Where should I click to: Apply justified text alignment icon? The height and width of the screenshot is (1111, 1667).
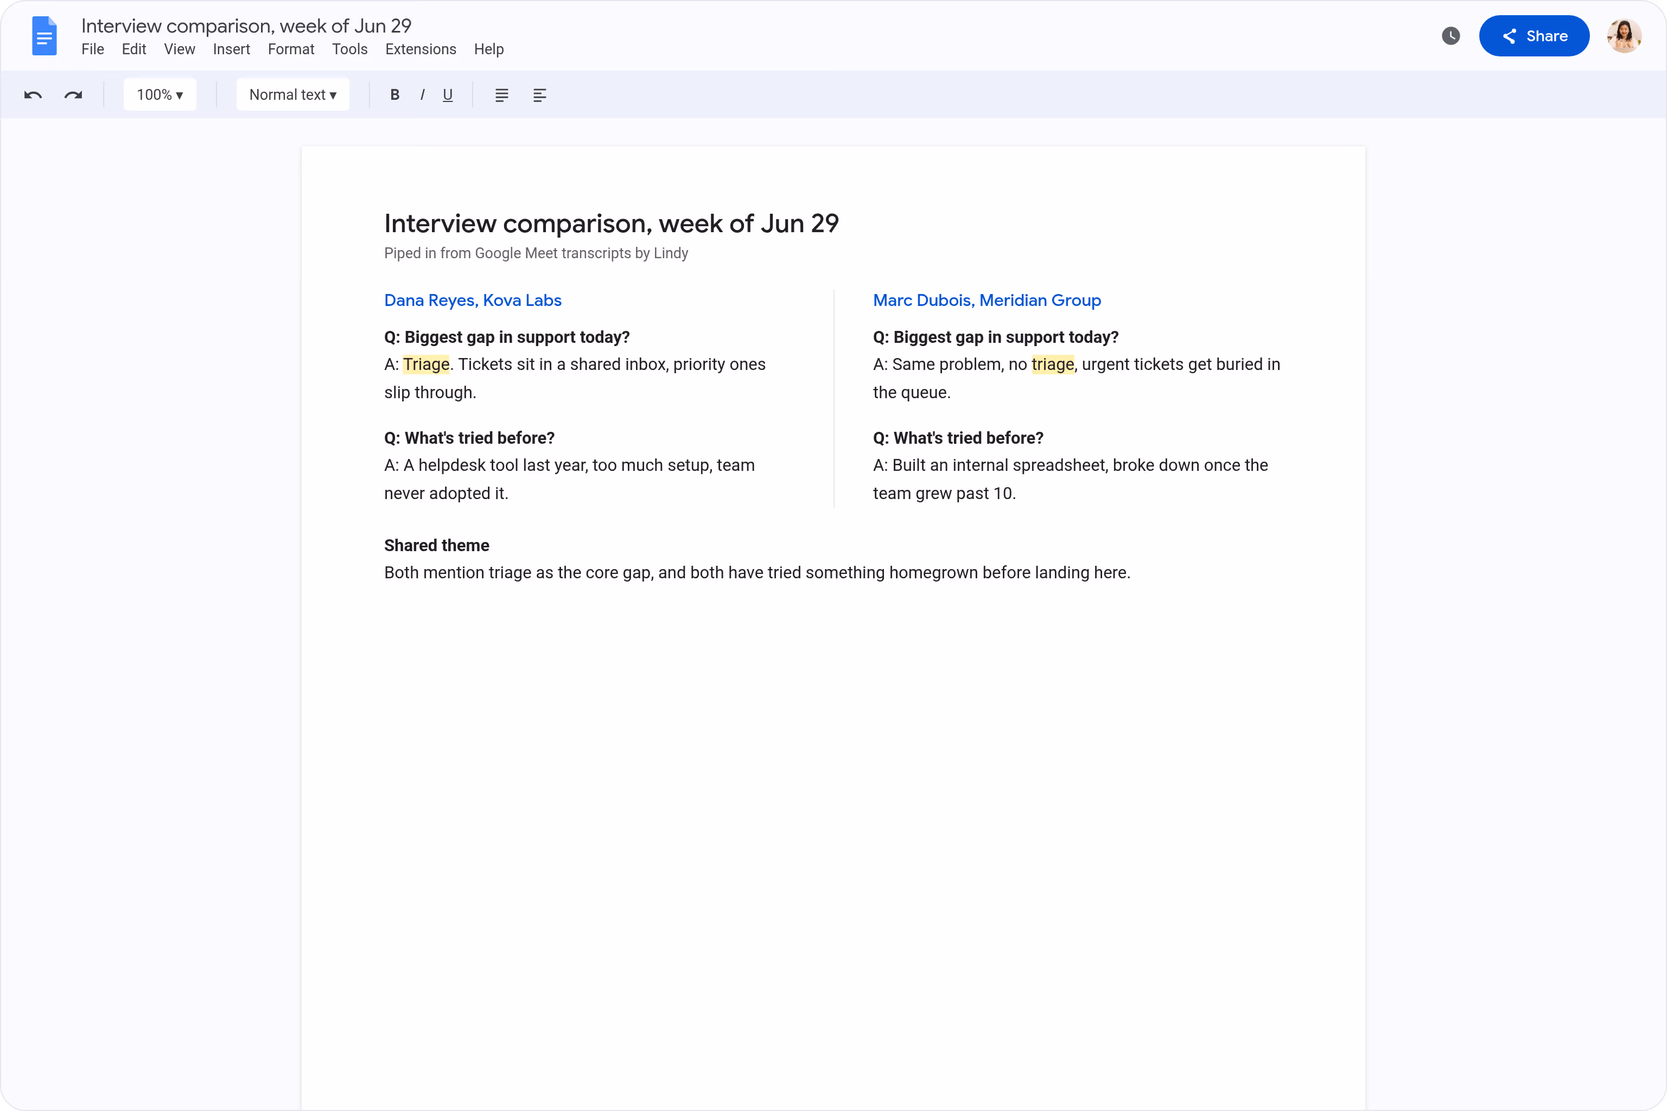pos(502,95)
